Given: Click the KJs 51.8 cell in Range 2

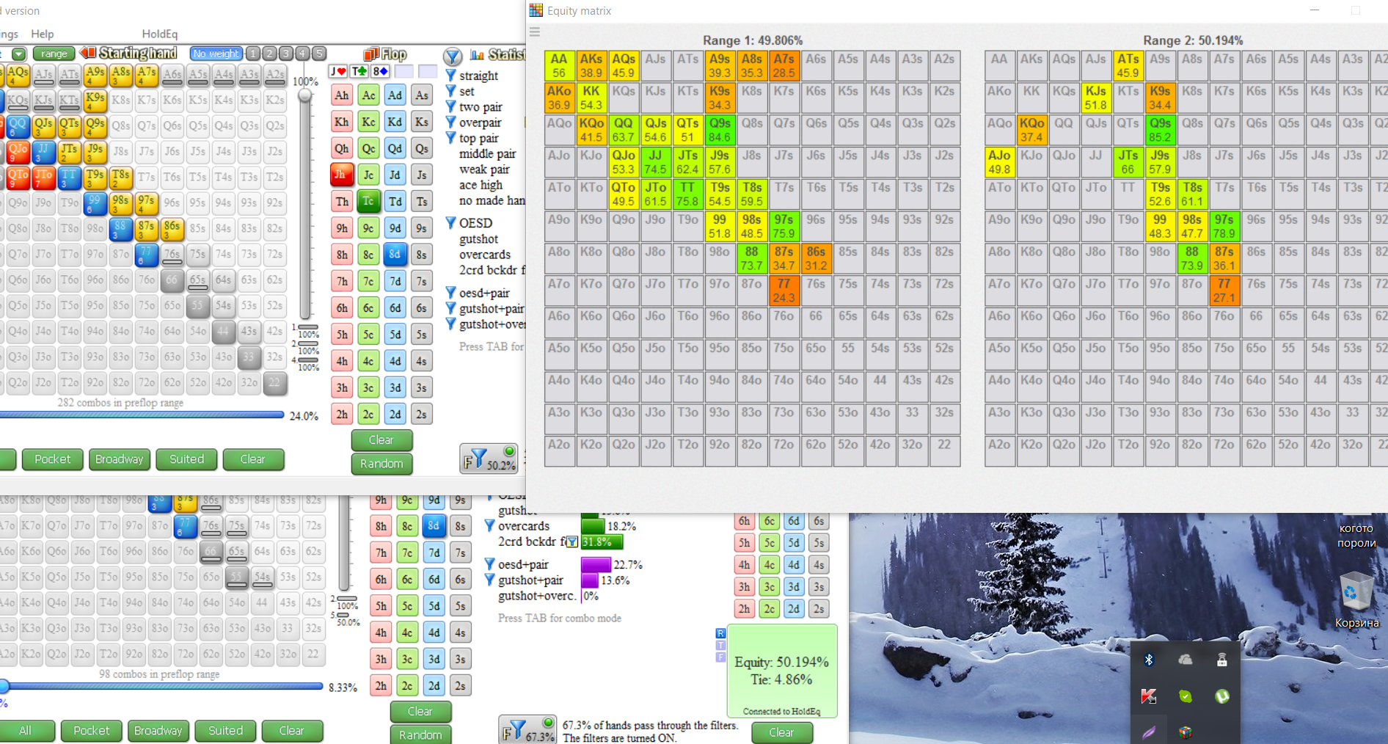Looking at the screenshot, I should click(1095, 98).
